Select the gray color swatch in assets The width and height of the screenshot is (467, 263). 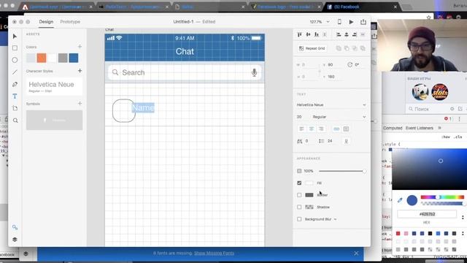63,58
